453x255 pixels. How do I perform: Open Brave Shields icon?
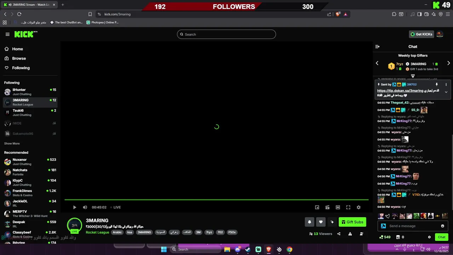(x=338, y=14)
